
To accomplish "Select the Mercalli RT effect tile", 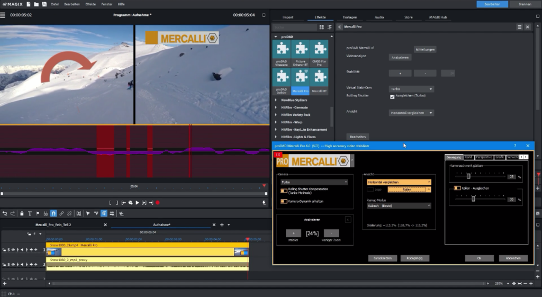I will coord(319,82).
